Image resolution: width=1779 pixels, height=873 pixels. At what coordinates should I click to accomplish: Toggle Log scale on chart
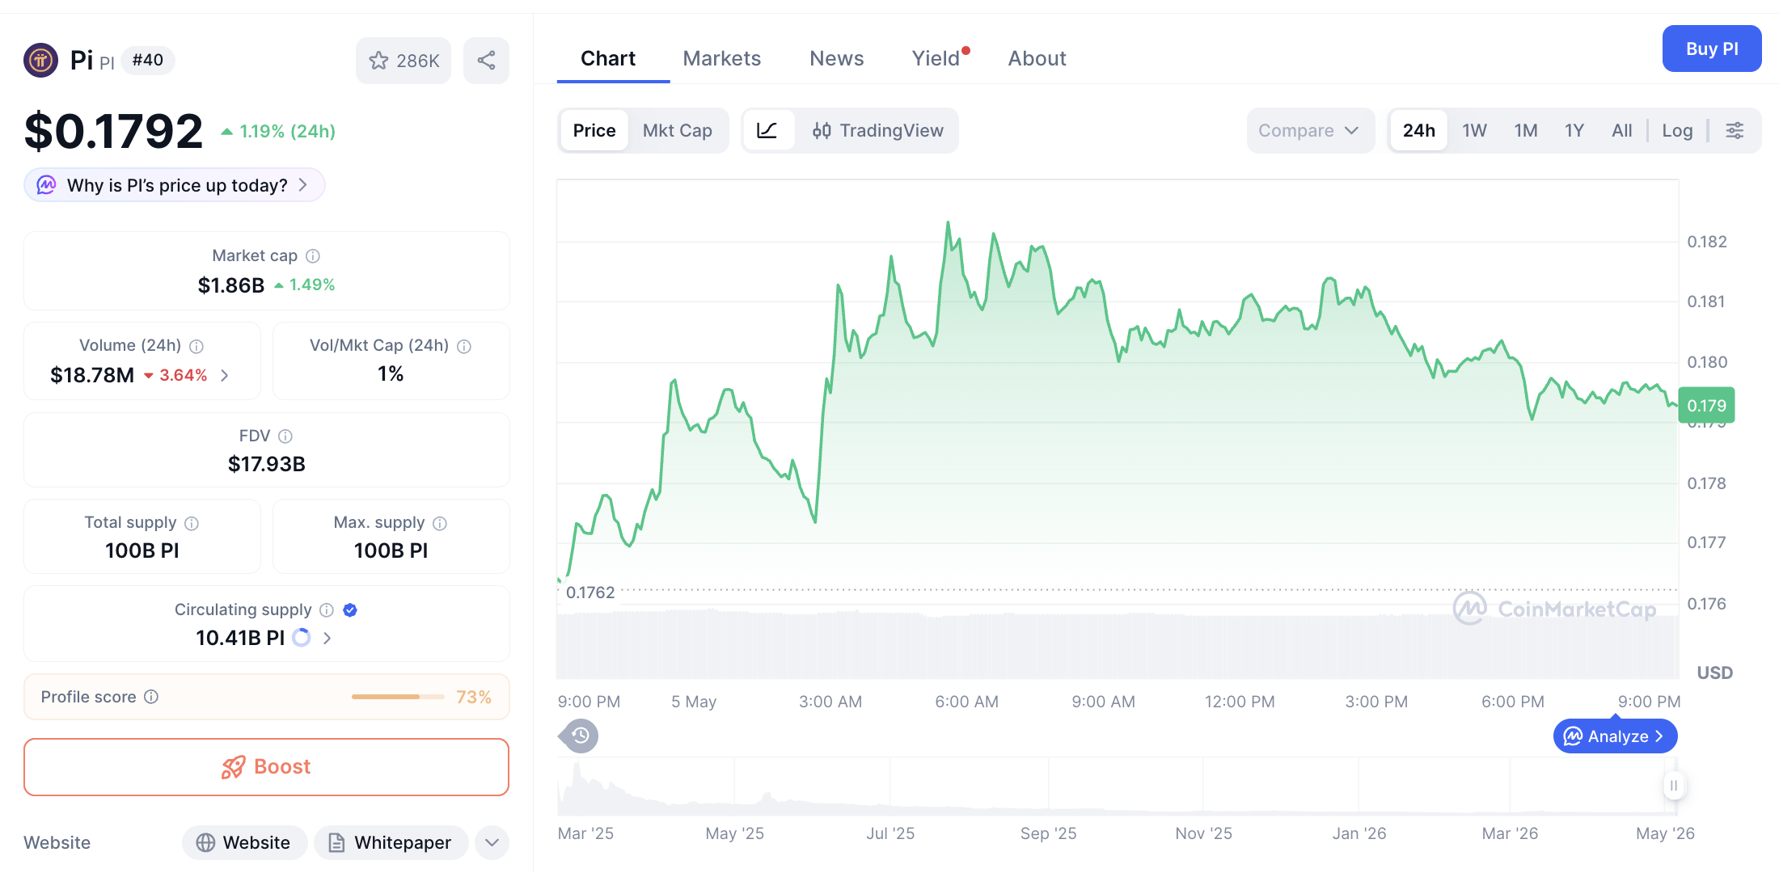coord(1677,130)
